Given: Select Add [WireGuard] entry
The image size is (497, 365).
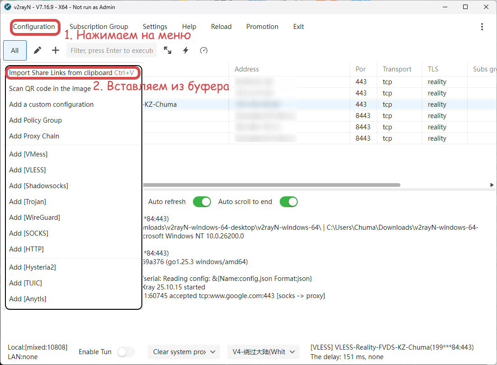Looking at the screenshot, I should (73, 218).
